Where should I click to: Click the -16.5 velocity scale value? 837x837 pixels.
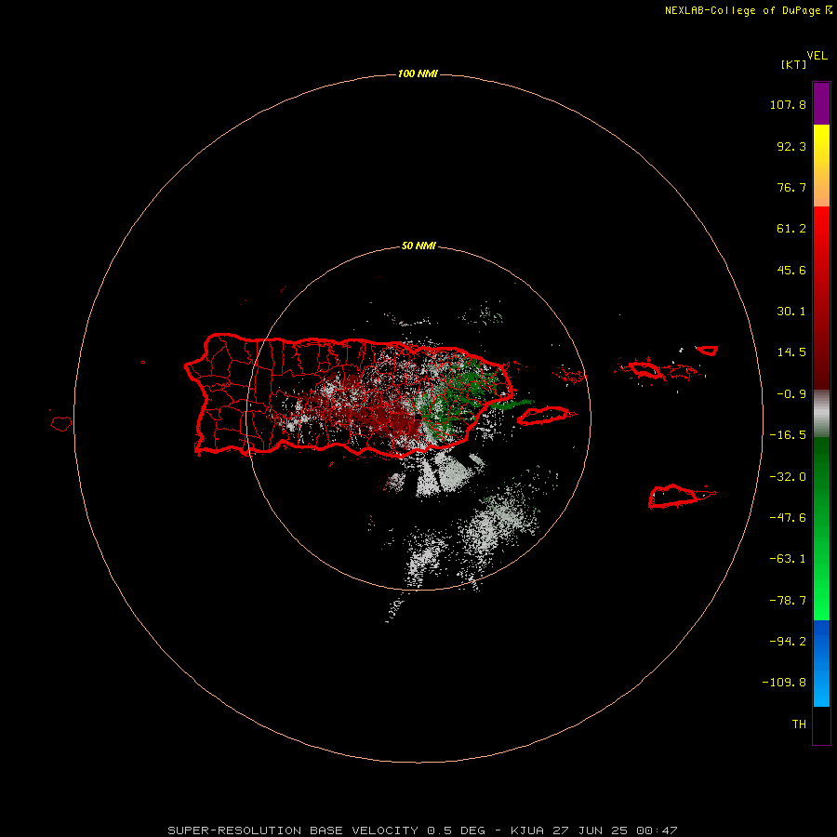(x=788, y=435)
